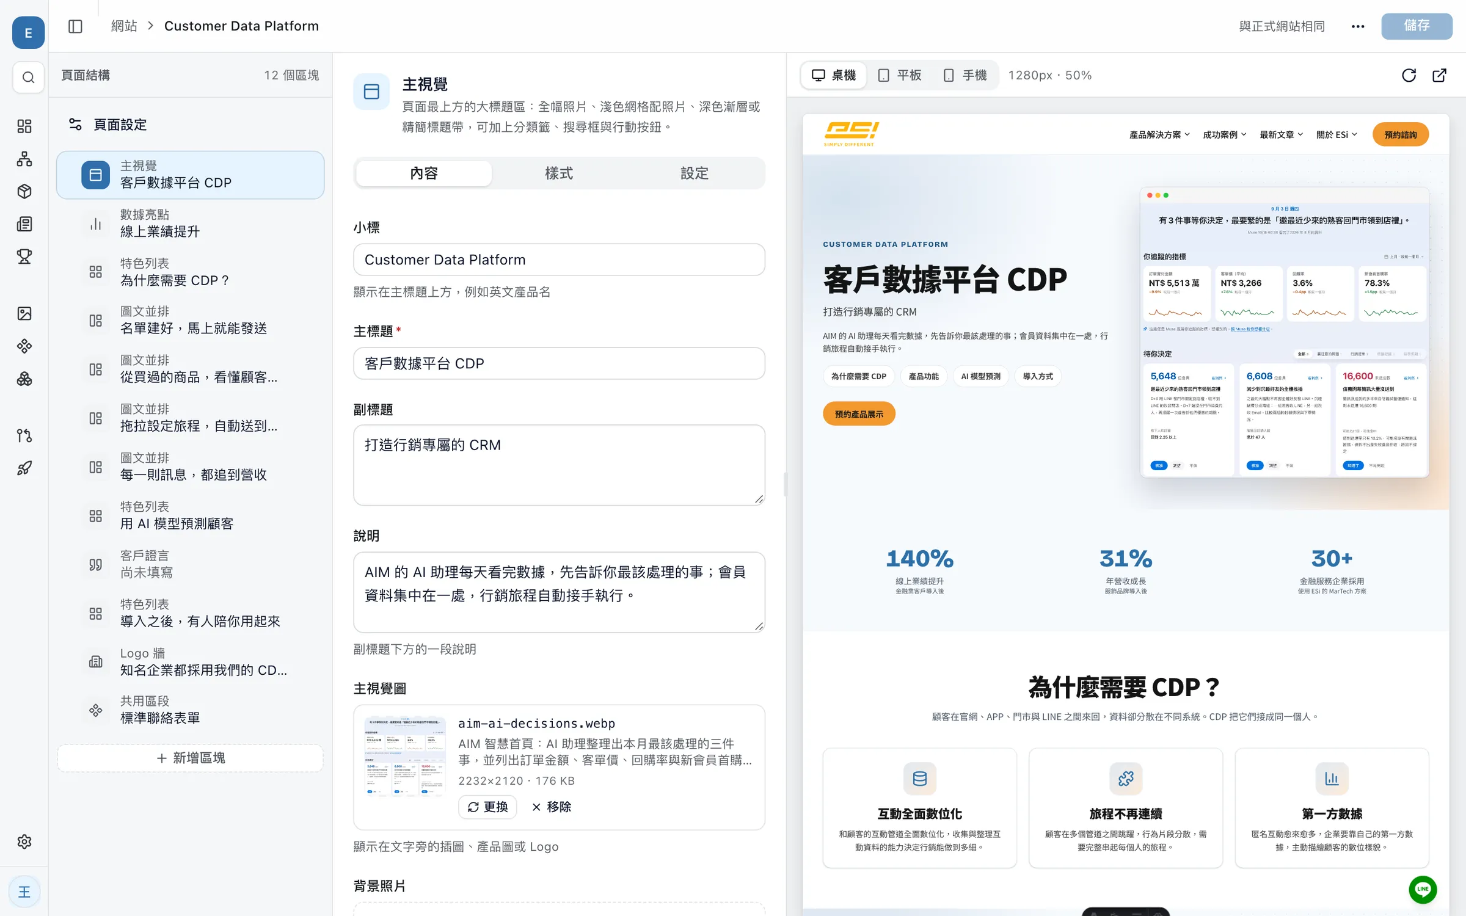
Task: Click the green LINE chat icon in preview
Action: (1423, 889)
